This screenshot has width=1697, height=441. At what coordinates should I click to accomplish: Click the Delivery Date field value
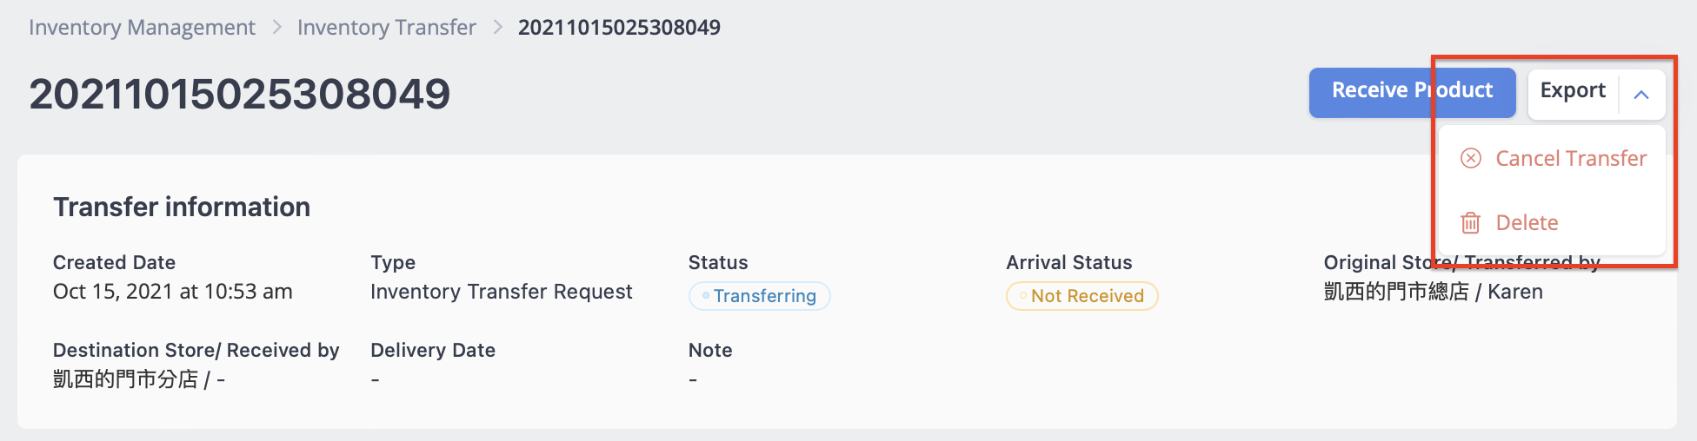[375, 380]
